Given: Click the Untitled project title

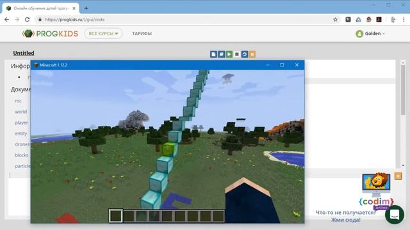Looking at the screenshot, I should click(x=24, y=53).
